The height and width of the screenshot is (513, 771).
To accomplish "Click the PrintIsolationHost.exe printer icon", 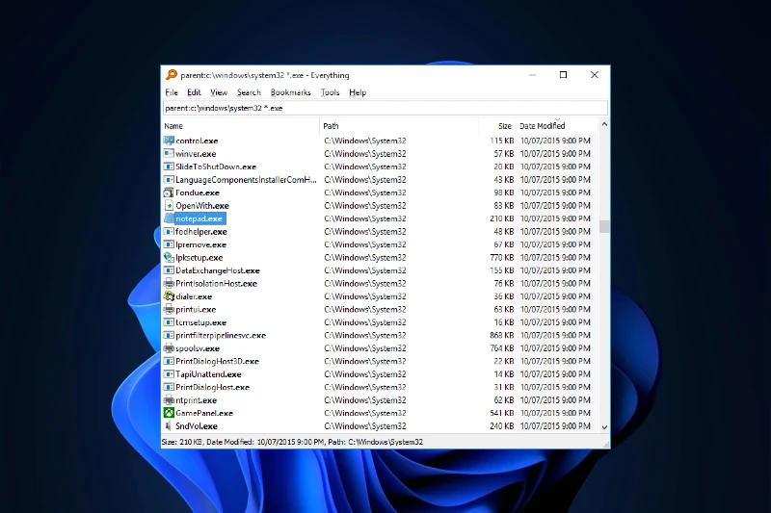I will (169, 283).
